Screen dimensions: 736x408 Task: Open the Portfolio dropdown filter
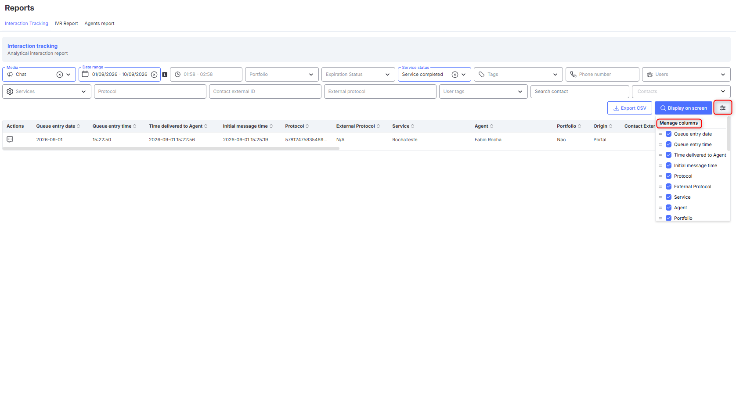click(x=281, y=75)
